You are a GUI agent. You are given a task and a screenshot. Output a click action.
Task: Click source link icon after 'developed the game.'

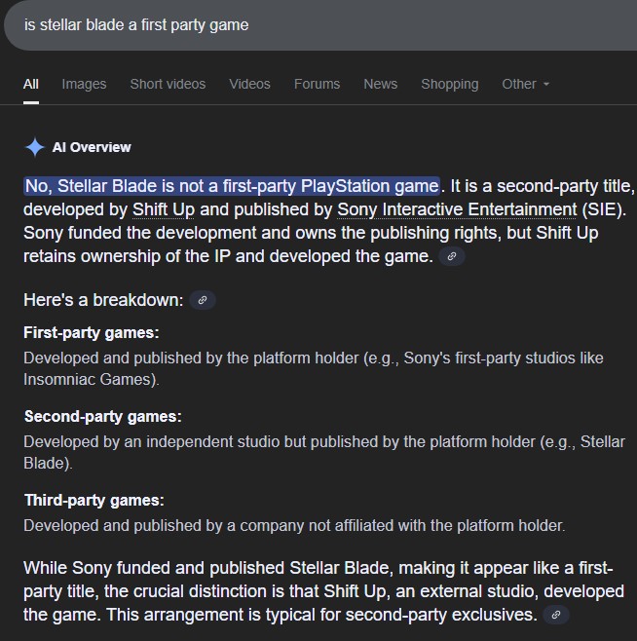451,256
